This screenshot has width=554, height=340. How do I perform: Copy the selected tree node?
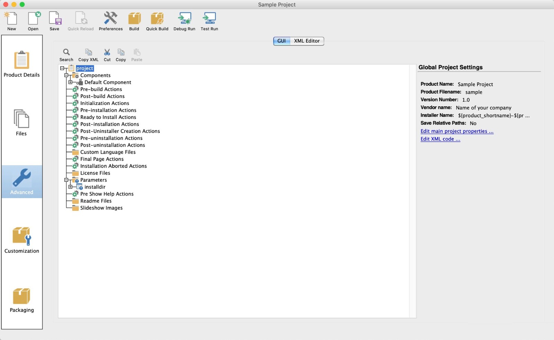[x=121, y=55]
